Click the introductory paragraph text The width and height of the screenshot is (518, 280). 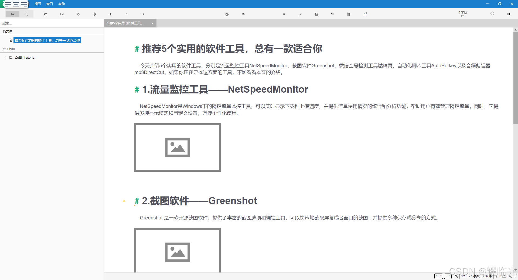point(312,69)
